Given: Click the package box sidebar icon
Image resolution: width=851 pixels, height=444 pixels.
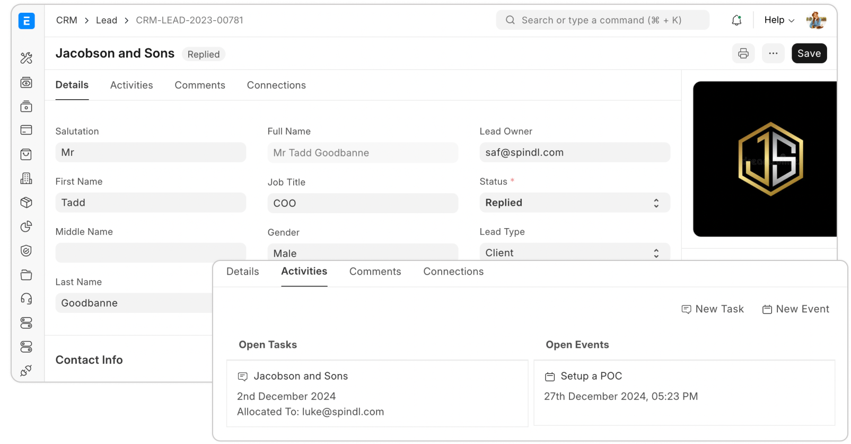Looking at the screenshot, I should (26, 203).
